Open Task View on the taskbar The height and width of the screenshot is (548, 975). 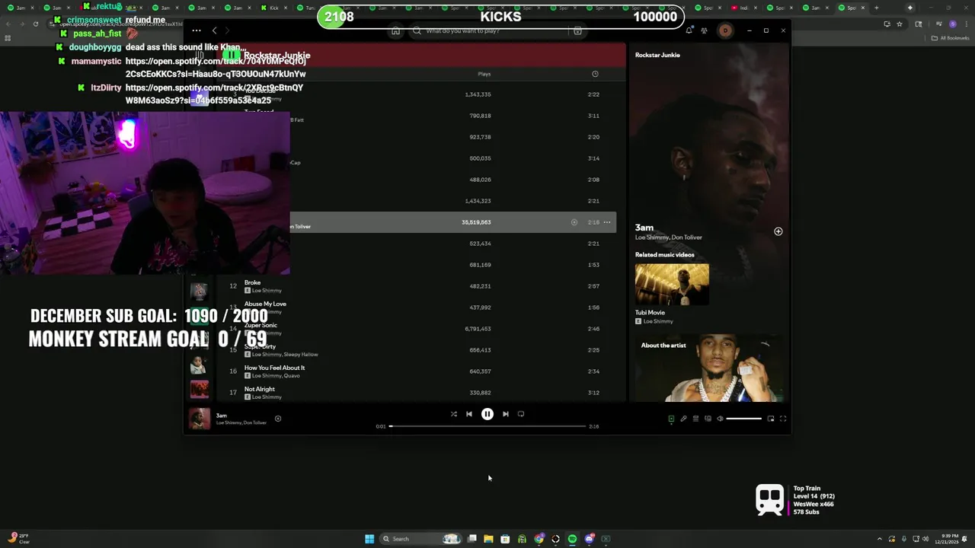(472, 539)
